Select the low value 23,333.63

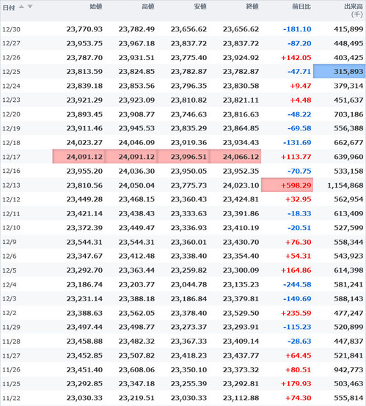(189, 213)
